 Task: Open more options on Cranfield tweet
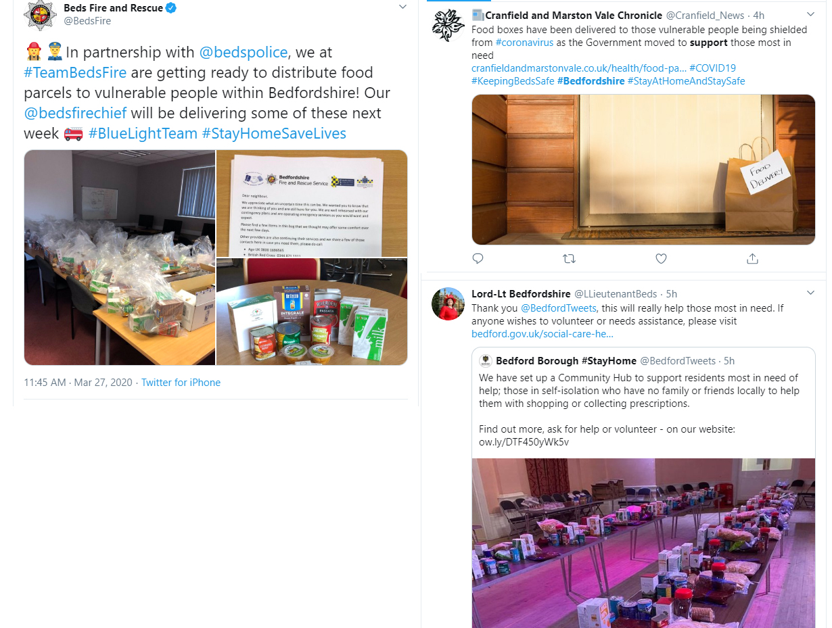[811, 14]
